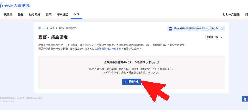Screen dimensions: 248x110
Task: Click the ホーム breadcrumb link
Action: [42, 28]
